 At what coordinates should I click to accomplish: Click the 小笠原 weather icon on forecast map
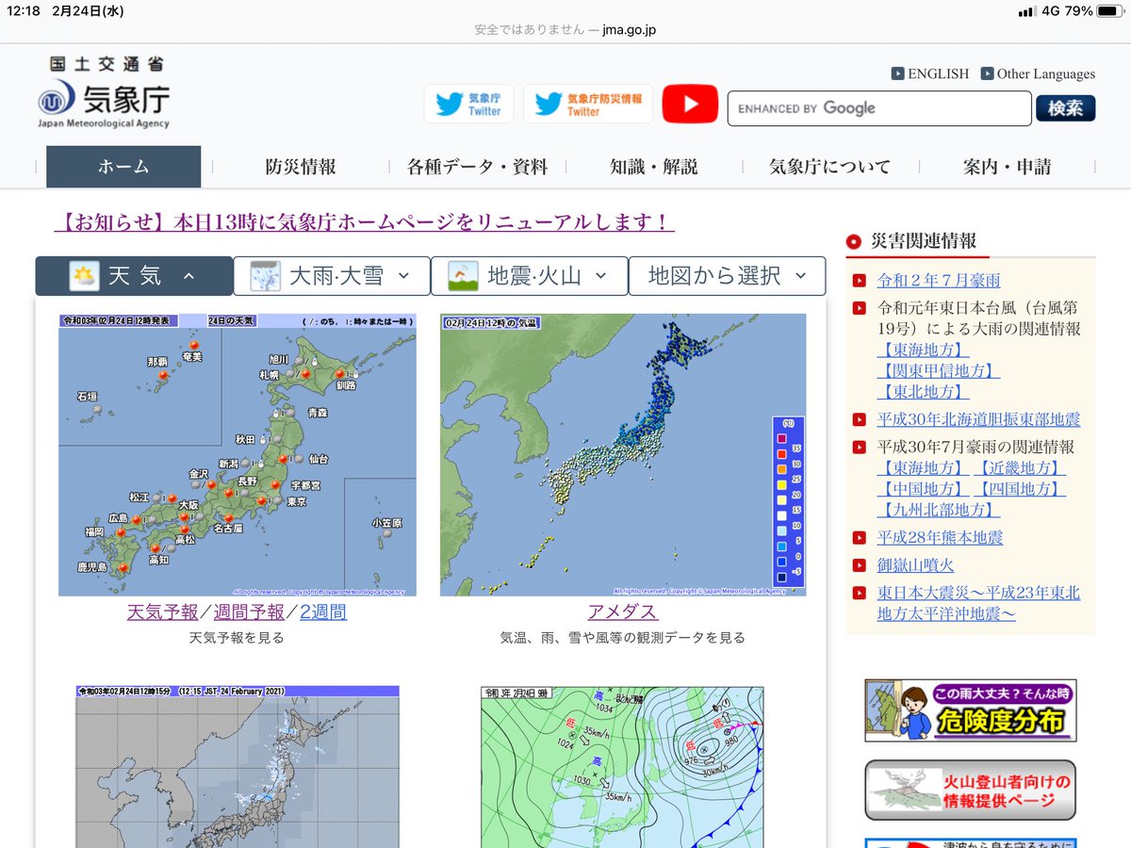pyautogui.click(x=386, y=535)
